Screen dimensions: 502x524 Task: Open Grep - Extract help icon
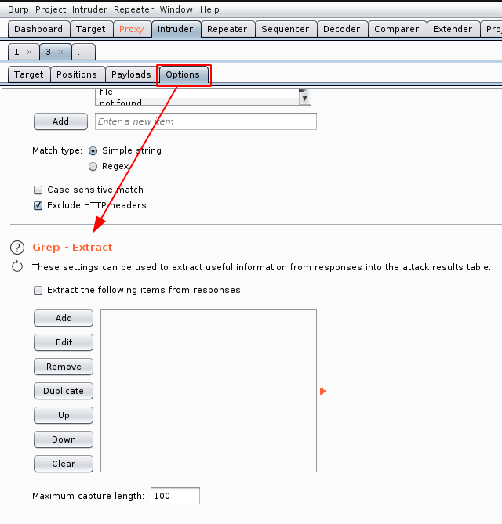tap(17, 248)
